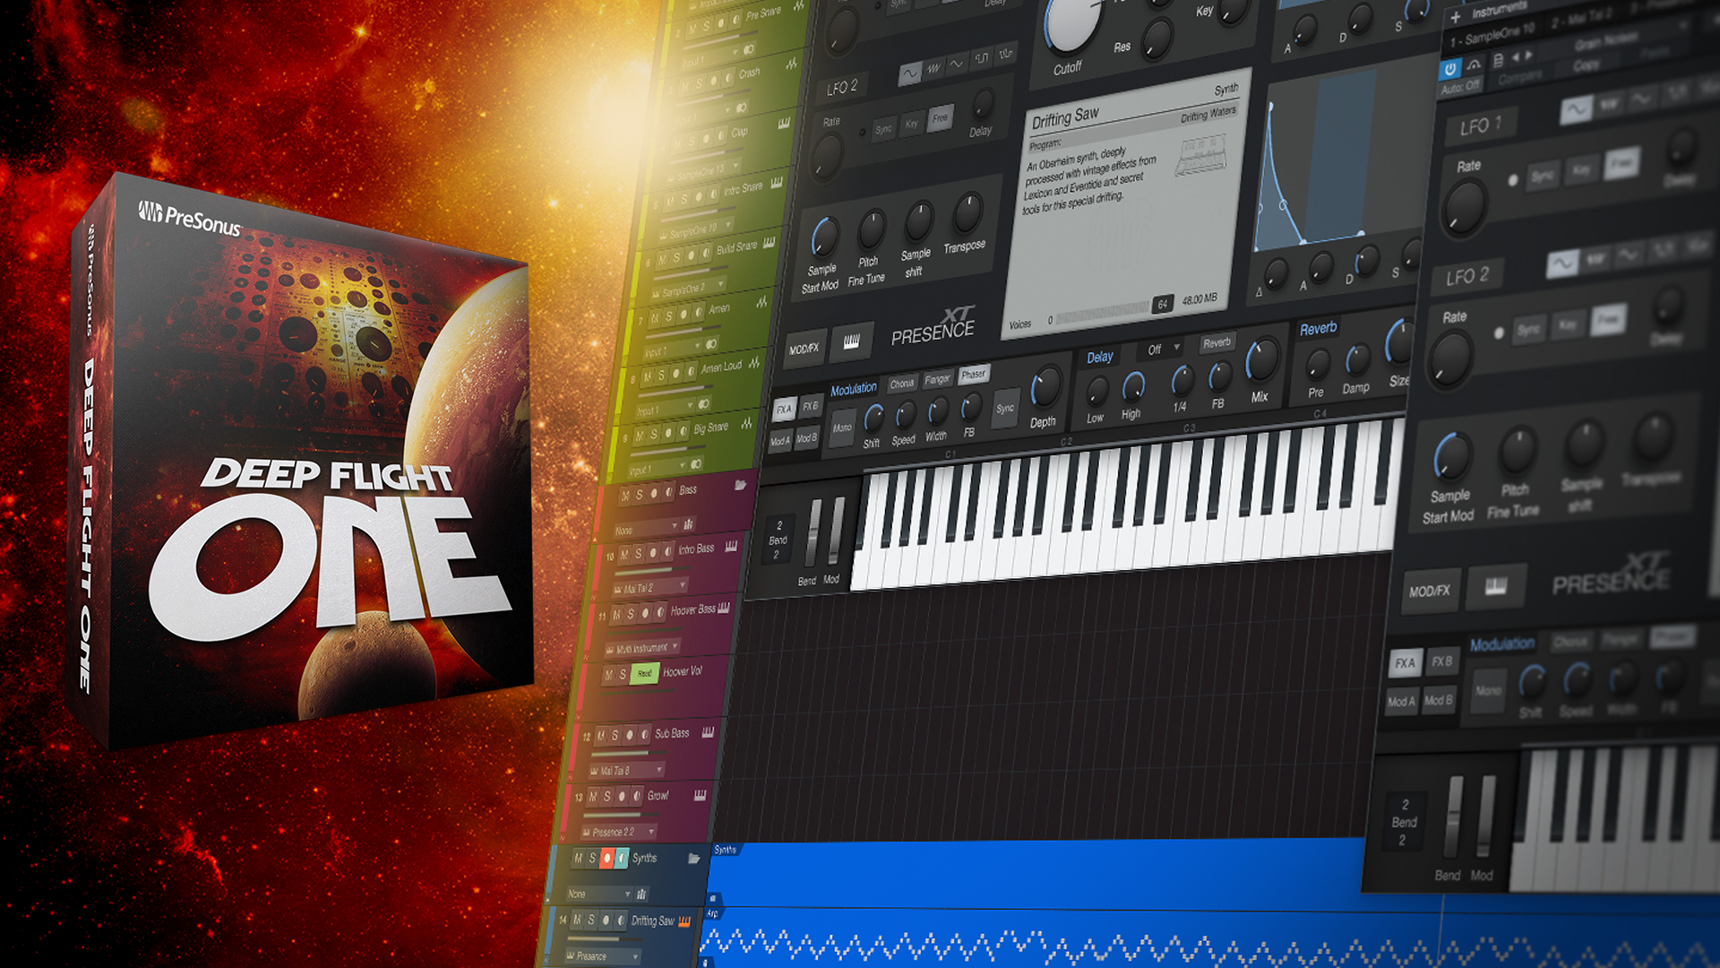Image resolution: width=1720 pixels, height=968 pixels.
Task: Select the square waveform for center LFO 2
Action: click(982, 58)
